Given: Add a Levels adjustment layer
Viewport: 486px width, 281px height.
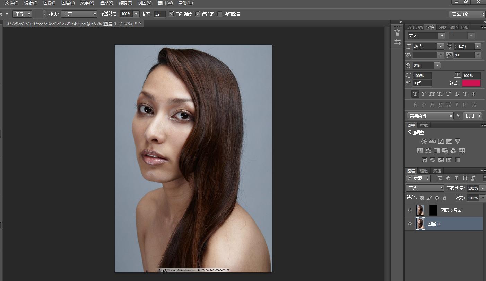Looking at the screenshot, I should point(432,142).
